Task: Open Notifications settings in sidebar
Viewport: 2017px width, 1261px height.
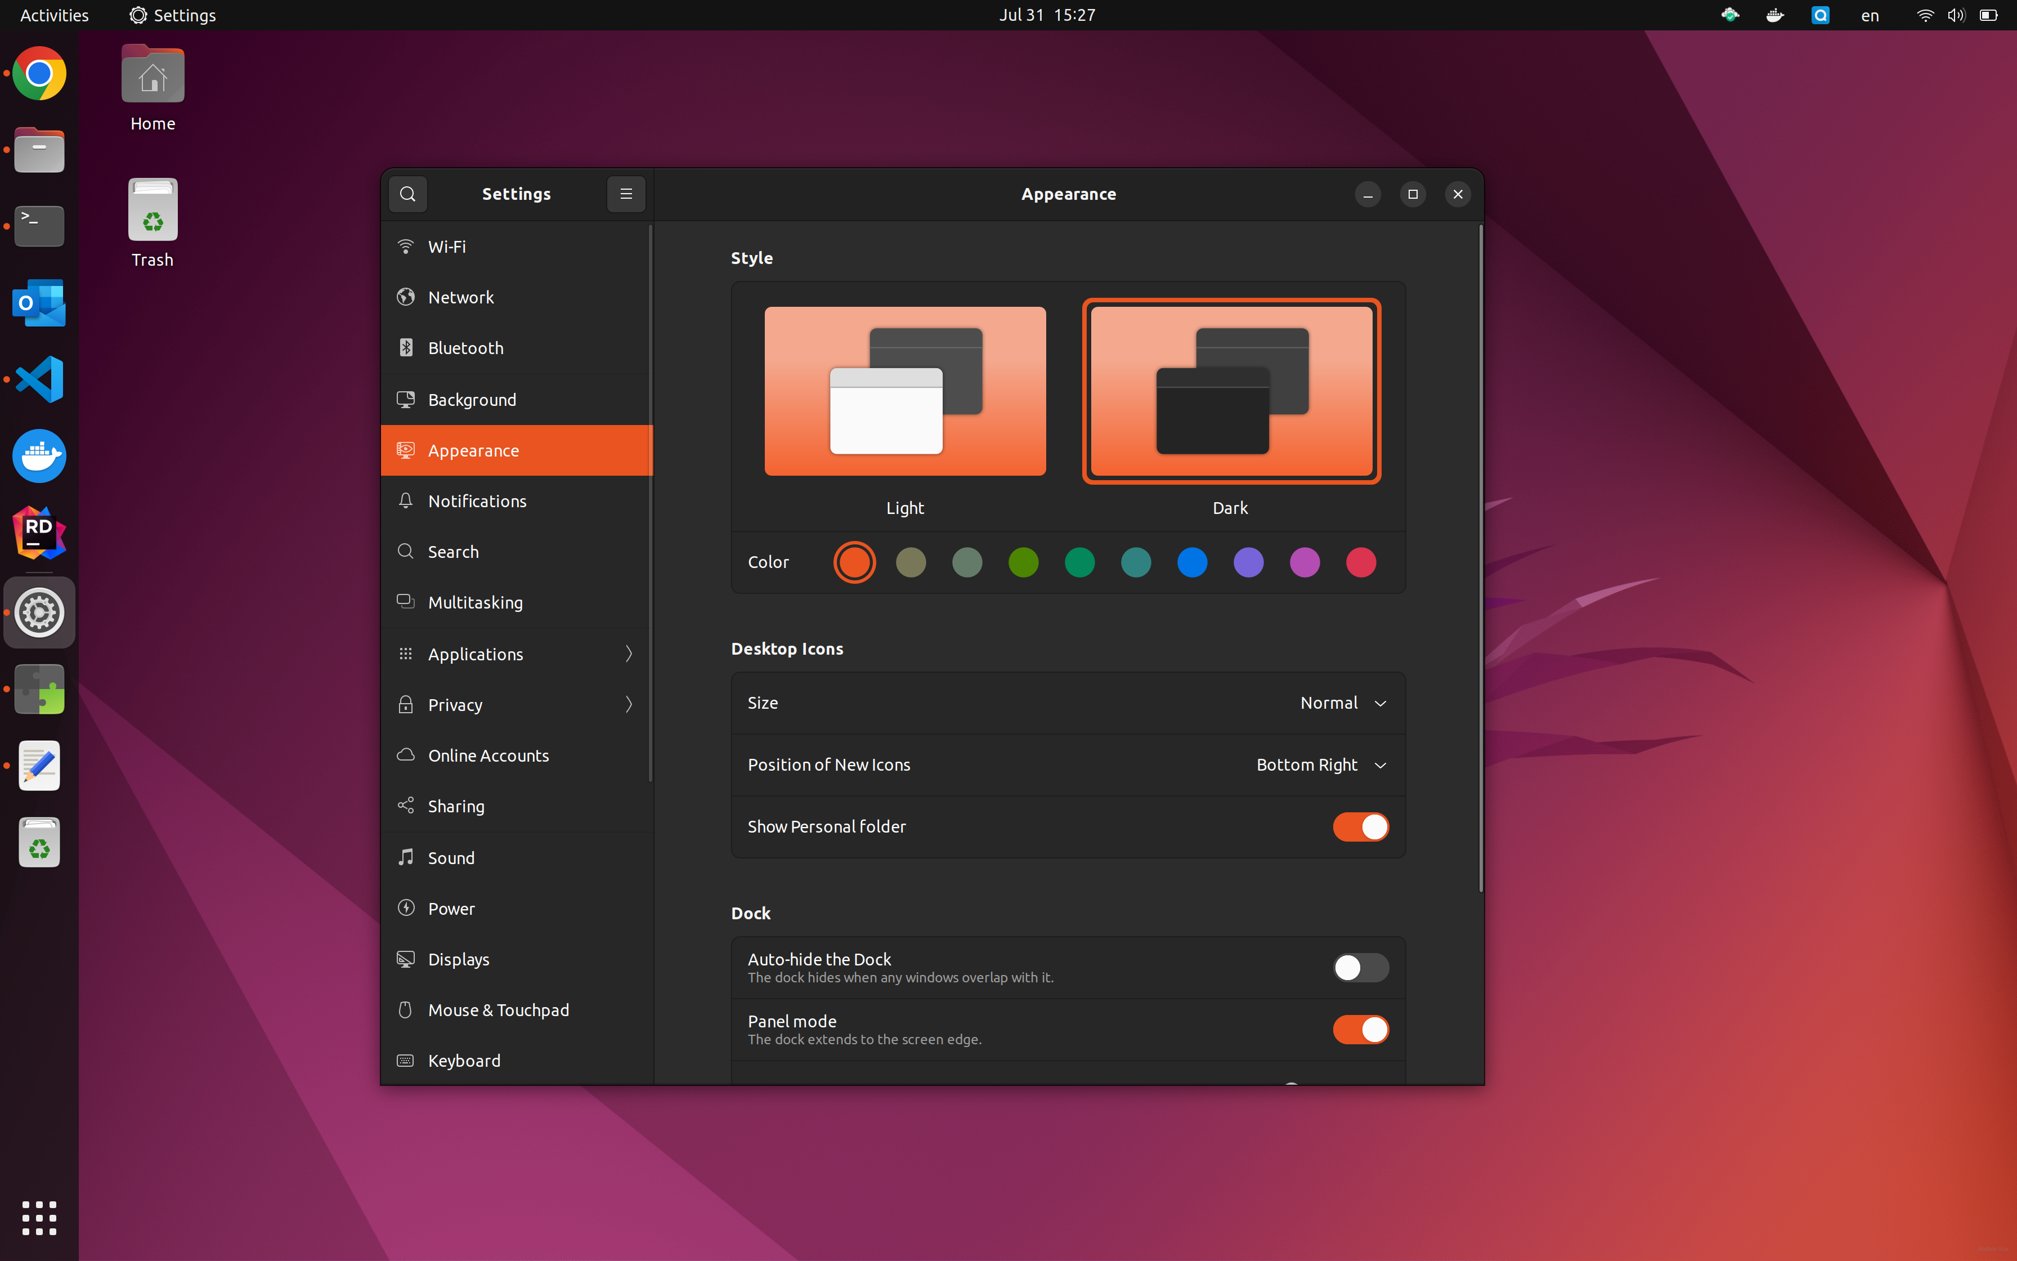Action: pos(477,501)
